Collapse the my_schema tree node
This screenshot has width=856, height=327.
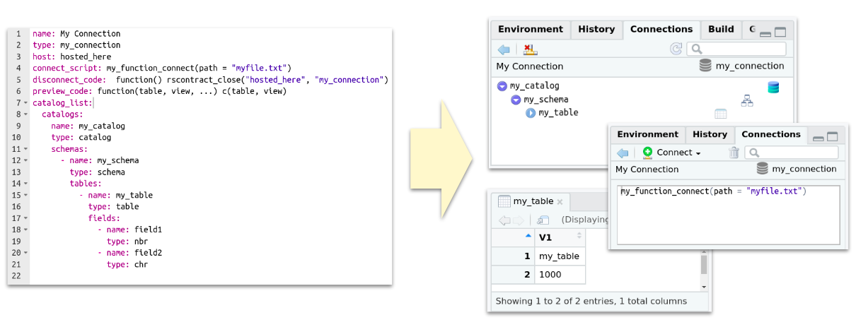pyautogui.click(x=516, y=100)
